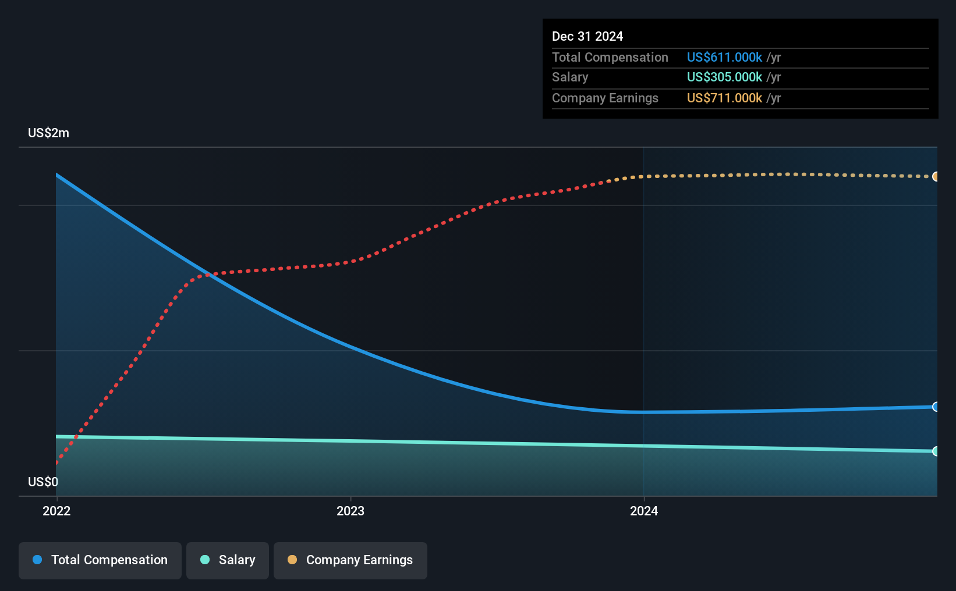Click the 2023 x-axis label

pyautogui.click(x=350, y=511)
